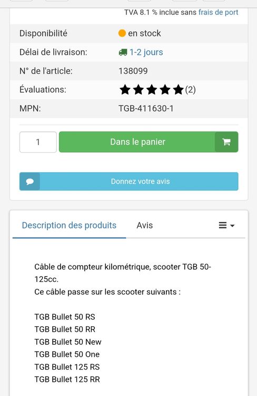Focus the quantity input field showing 1
Image resolution: width=257 pixels, height=396 pixels.
click(38, 142)
